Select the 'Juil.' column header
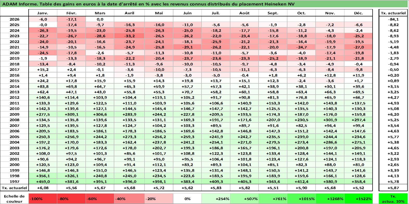 tap(216, 13)
